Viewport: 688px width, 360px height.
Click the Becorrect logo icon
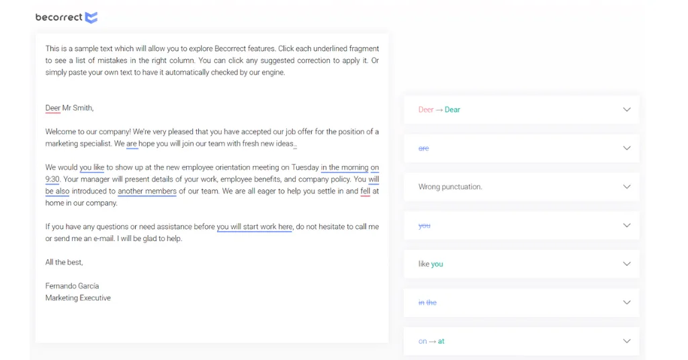(91, 17)
